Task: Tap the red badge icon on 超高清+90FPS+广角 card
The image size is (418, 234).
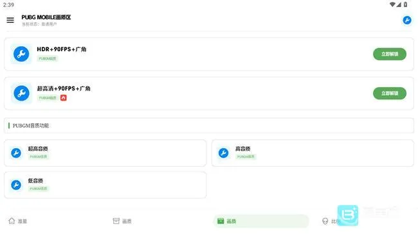Action: point(64,98)
